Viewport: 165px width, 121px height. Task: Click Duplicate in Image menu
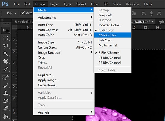point(64,75)
